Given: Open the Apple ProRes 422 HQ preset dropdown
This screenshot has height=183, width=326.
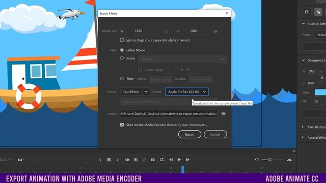Looking at the screenshot, I should coord(187,91).
